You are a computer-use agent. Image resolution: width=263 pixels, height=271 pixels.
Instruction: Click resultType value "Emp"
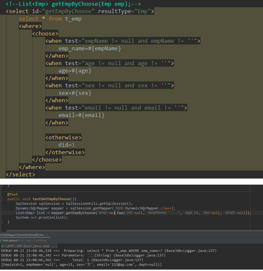(x=143, y=11)
